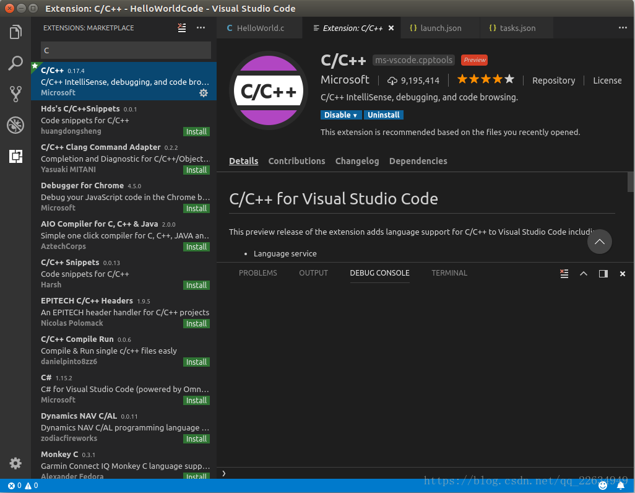Open the License link
The height and width of the screenshot is (493, 635).
607,81
